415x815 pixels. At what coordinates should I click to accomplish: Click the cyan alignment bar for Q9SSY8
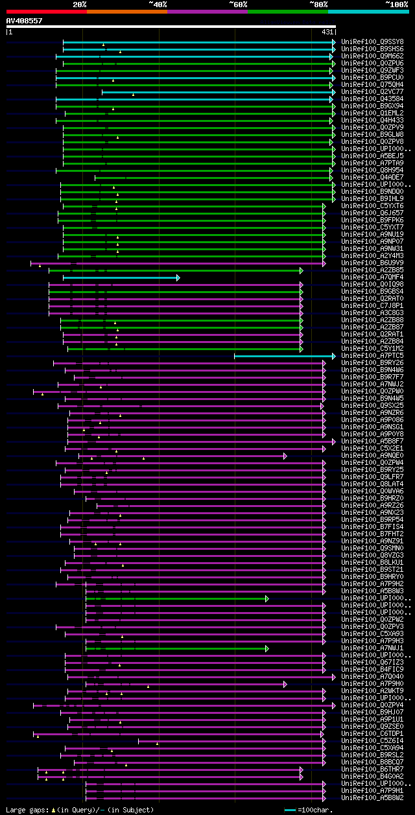[x=199, y=42]
